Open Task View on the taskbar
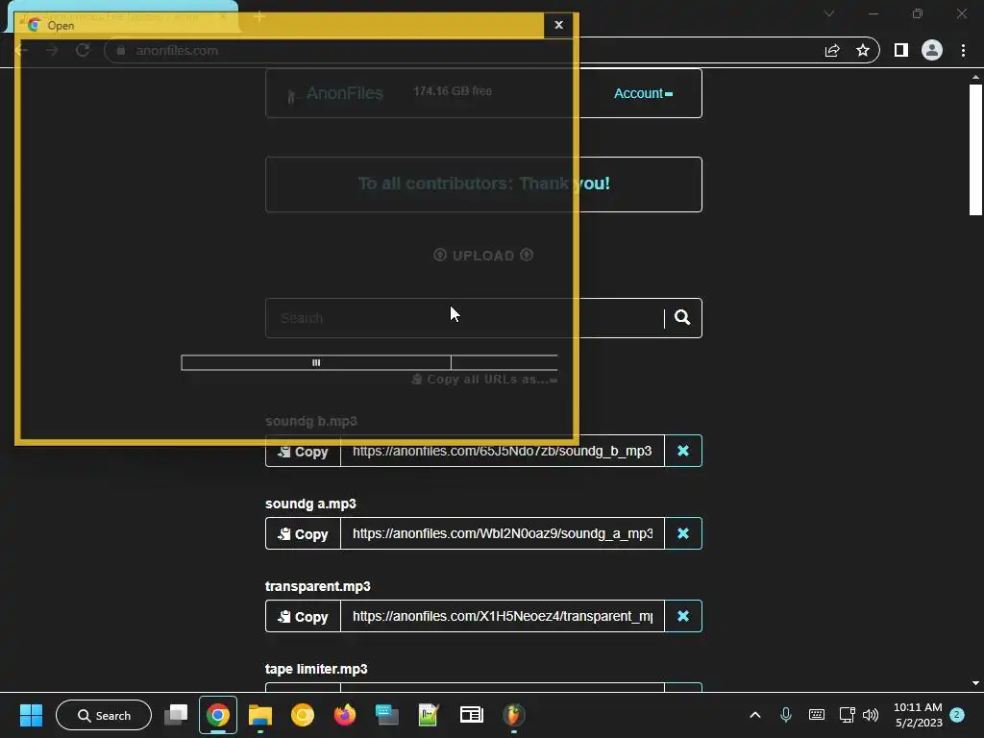984x738 pixels. pyautogui.click(x=176, y=715)
